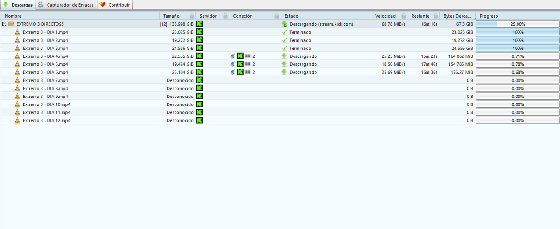
Task: Click the VLC icon of DIA 4.mp4
Action: point(18,56)
